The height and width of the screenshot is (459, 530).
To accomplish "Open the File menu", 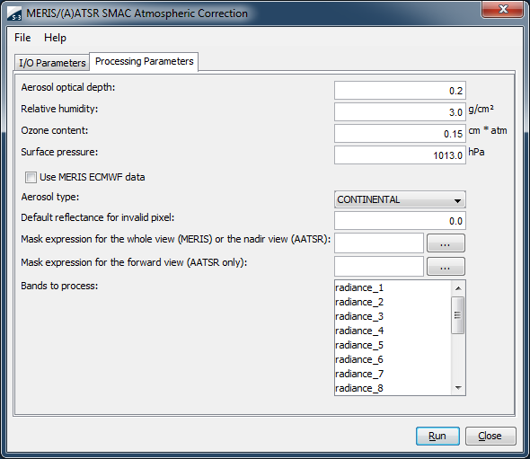I will tap(22, 38).
